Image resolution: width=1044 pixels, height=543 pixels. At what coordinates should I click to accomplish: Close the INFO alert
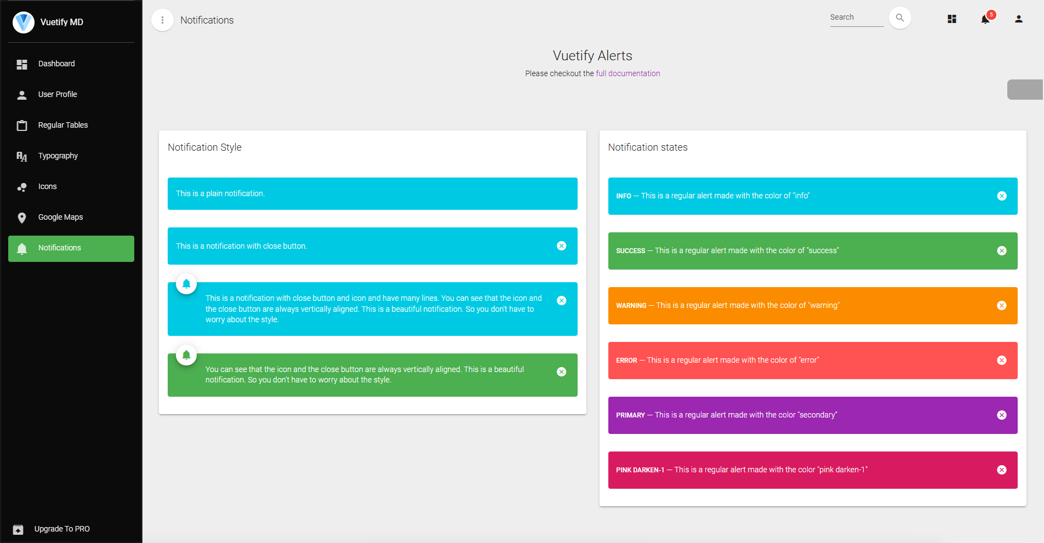[1002, 196]
